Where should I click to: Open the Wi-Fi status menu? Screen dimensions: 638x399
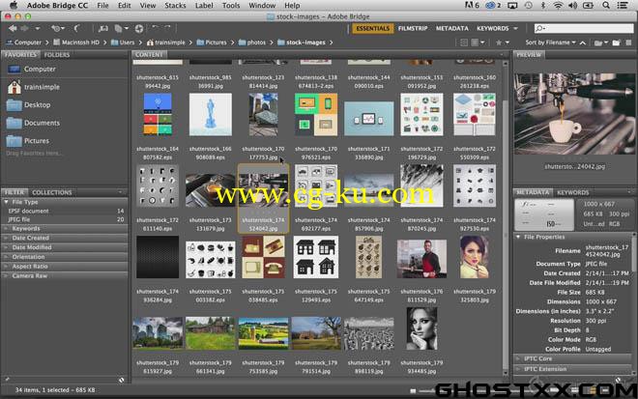[558, 5]
